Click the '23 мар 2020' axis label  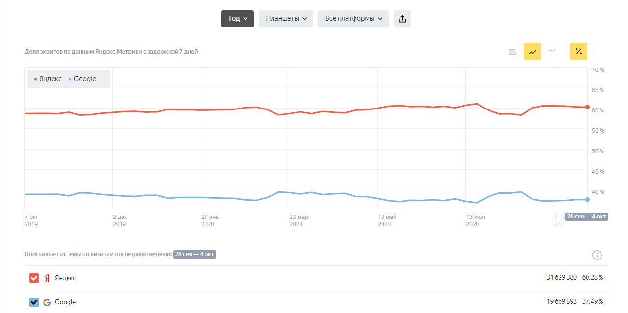299,220
